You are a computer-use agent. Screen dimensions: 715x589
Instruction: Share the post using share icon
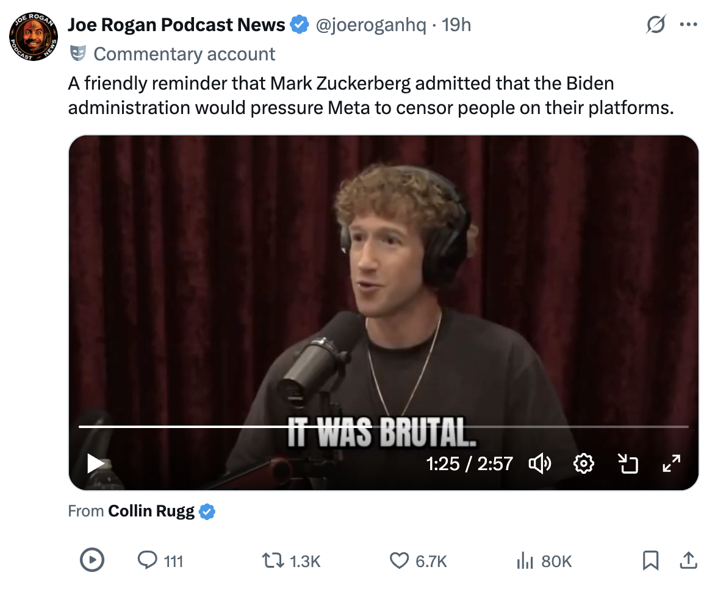688,560
